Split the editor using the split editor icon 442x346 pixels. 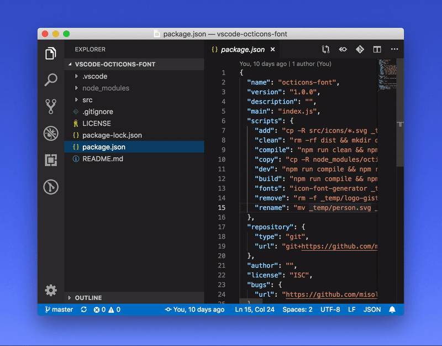377,49
